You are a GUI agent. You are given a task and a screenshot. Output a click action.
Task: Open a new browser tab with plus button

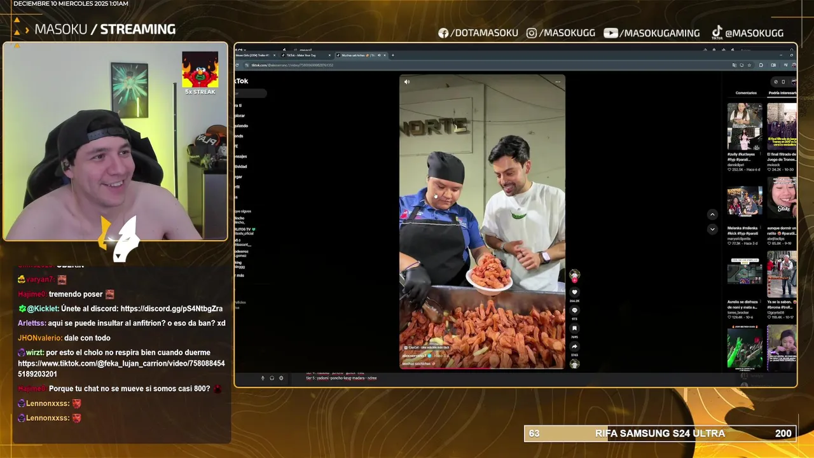coord(392,55)
